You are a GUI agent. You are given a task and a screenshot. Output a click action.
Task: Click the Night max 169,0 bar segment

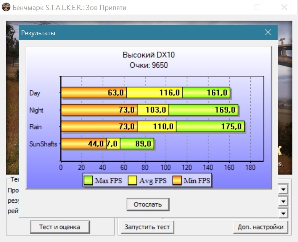pos(203,110)
